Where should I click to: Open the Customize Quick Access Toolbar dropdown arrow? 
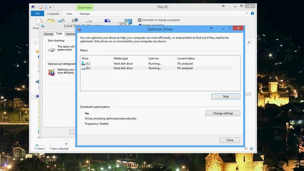click(x=50, y=8)
